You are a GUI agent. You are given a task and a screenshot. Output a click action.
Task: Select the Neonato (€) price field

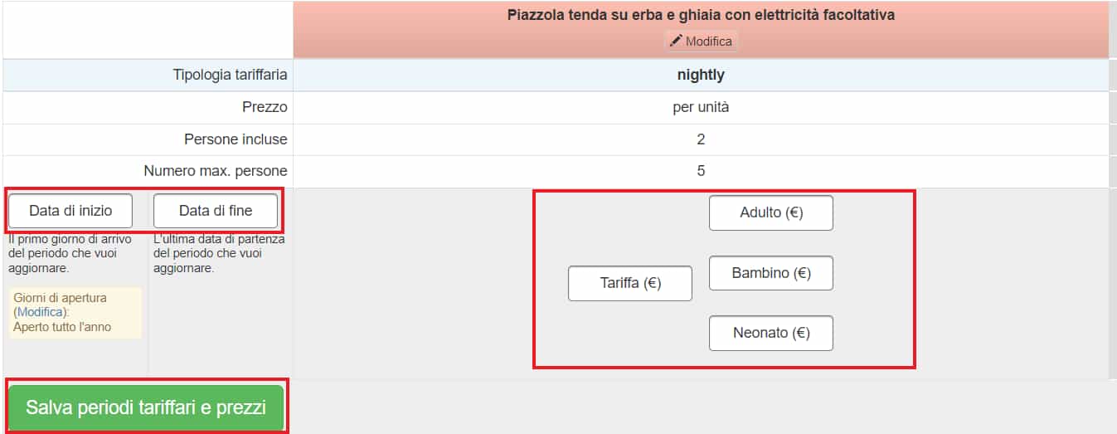(770, 334)
